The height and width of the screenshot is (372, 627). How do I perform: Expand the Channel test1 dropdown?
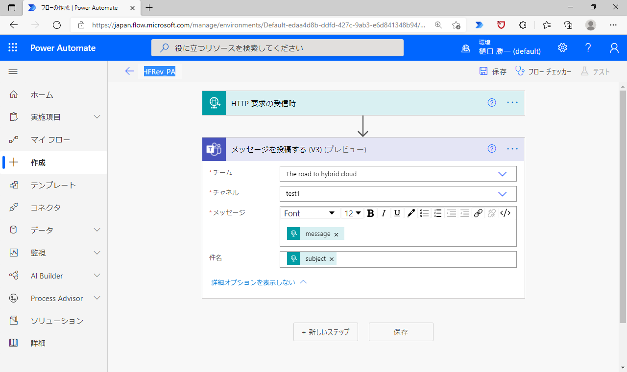coord(502,194)
